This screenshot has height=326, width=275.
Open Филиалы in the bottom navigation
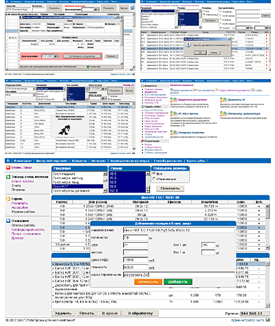pos(98,161)
